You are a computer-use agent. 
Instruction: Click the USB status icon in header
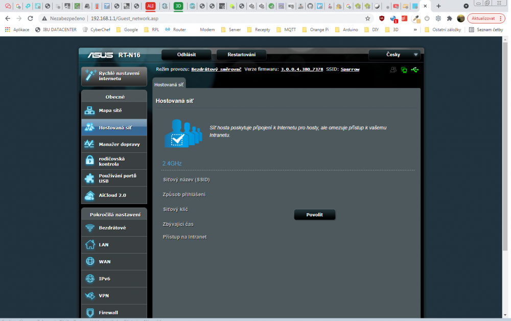click(414, 70)
